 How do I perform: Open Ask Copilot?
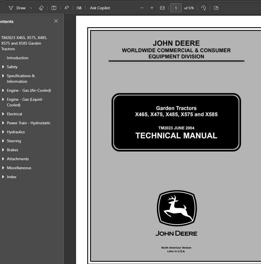100,8
